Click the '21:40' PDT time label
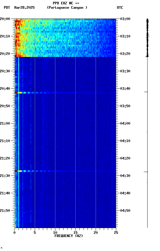 [5, 193]
